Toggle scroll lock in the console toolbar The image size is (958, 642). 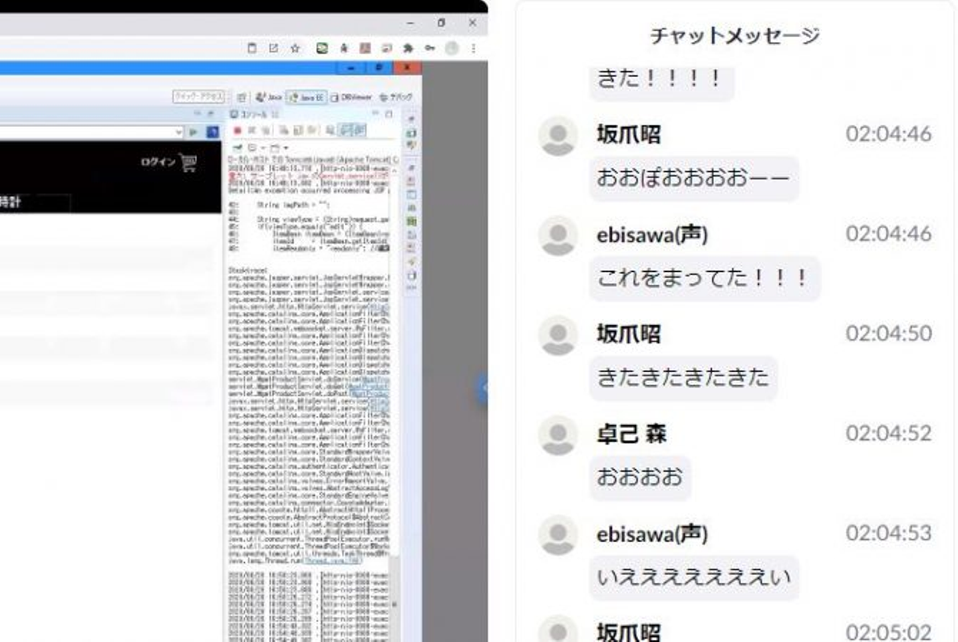point(298,130)
